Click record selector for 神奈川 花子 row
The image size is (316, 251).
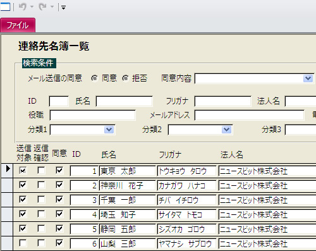click(7, 185)
